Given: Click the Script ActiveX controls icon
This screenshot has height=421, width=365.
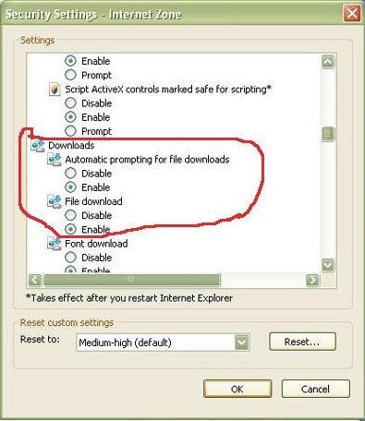Looking at the screenshot, I should pyautogui.click(x=55, y=90).
